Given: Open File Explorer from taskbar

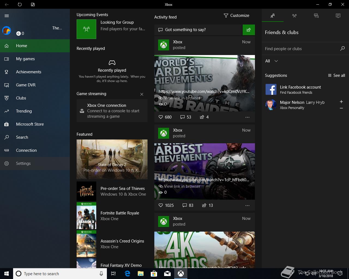Looking at the screenshot, I should tap(141, 274).
